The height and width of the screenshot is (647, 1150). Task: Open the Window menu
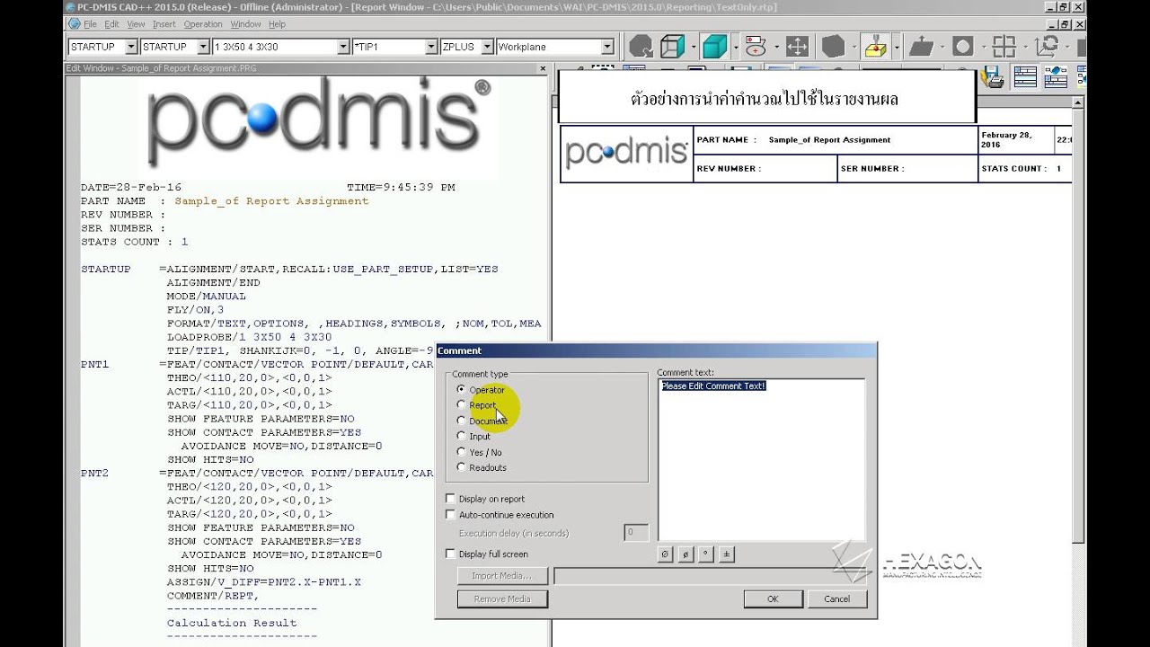pyautogui.click(x=245, y=24)
